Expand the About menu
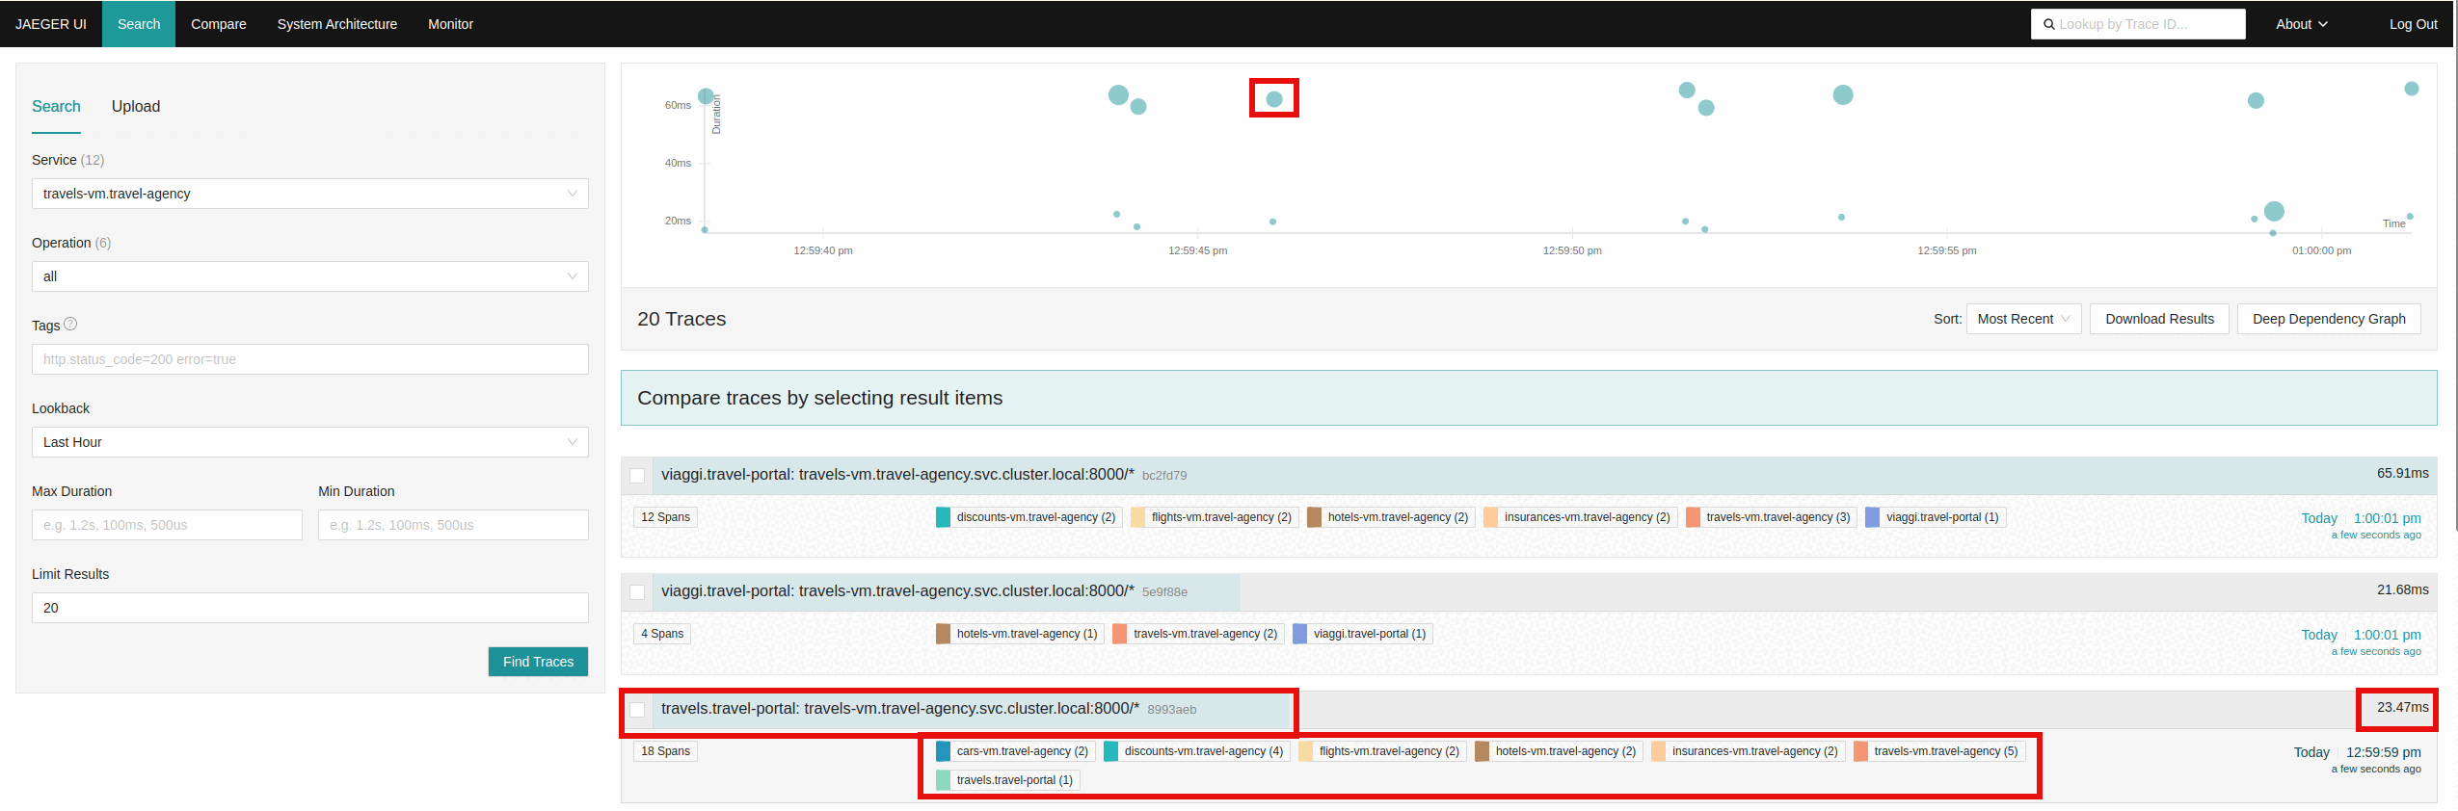 point(2301,24)
